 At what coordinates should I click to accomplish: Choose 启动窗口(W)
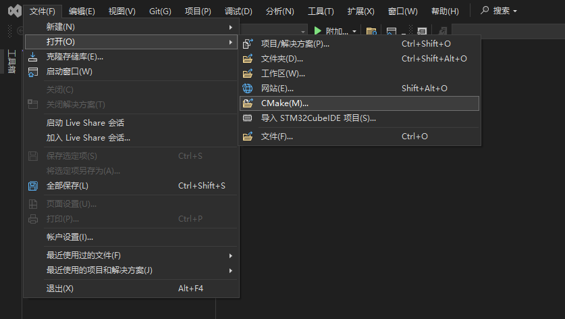(131, 72)
